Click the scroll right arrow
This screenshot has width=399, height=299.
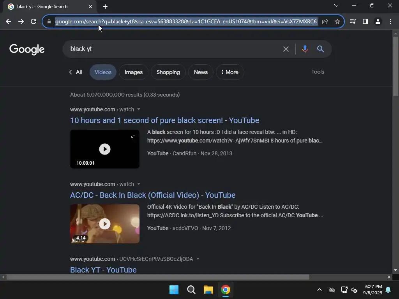click(389, 277)
